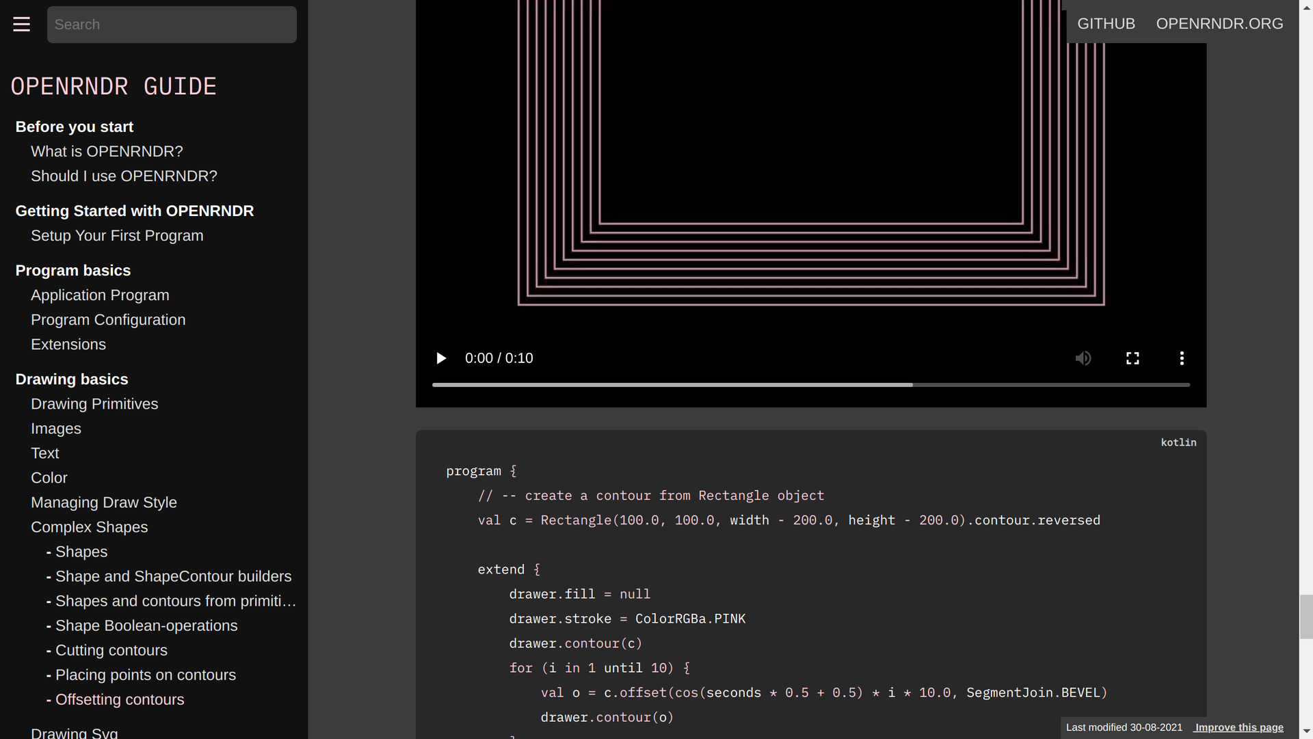
Task: Open the hamburger menu icon
Action: pos(21,25)
